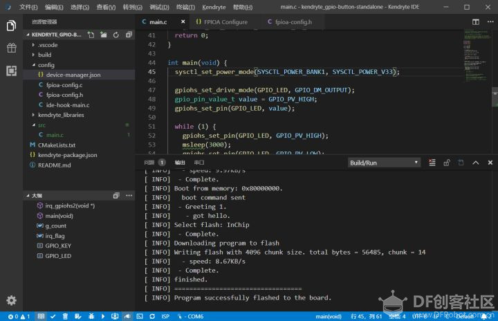The width and height of the screenshot is (498, 321).
Task: Open the Explorer files view in sidebar
Action: tap(11, 26)
